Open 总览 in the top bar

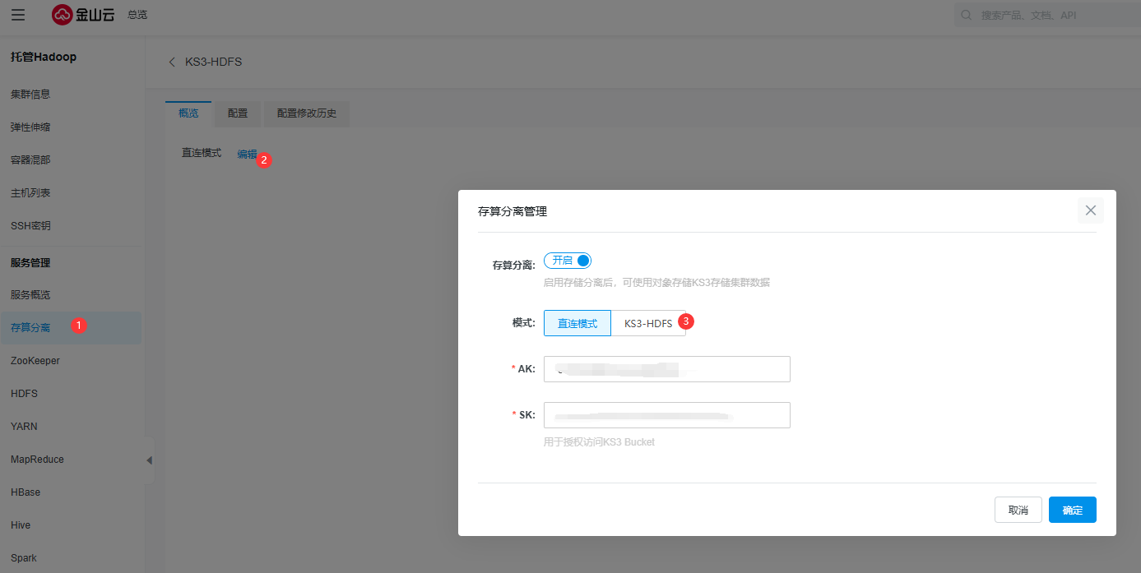point(137,15)
